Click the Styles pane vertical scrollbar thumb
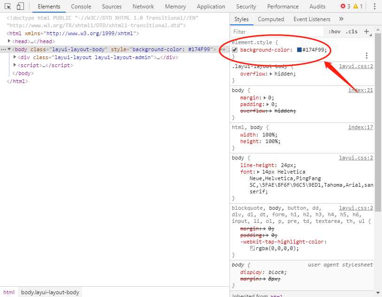 click(378, 122)
